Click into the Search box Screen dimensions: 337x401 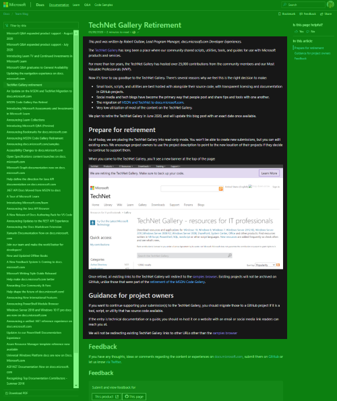[303, 5]
